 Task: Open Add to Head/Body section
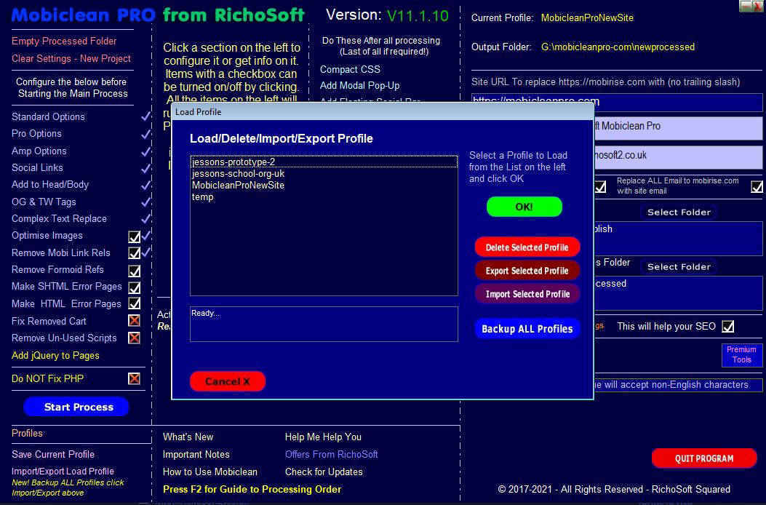click(x=50, y=184)
